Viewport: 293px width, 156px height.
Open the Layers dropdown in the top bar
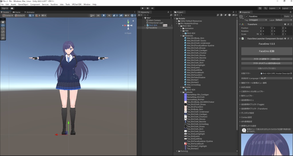(x=274, y=8)
